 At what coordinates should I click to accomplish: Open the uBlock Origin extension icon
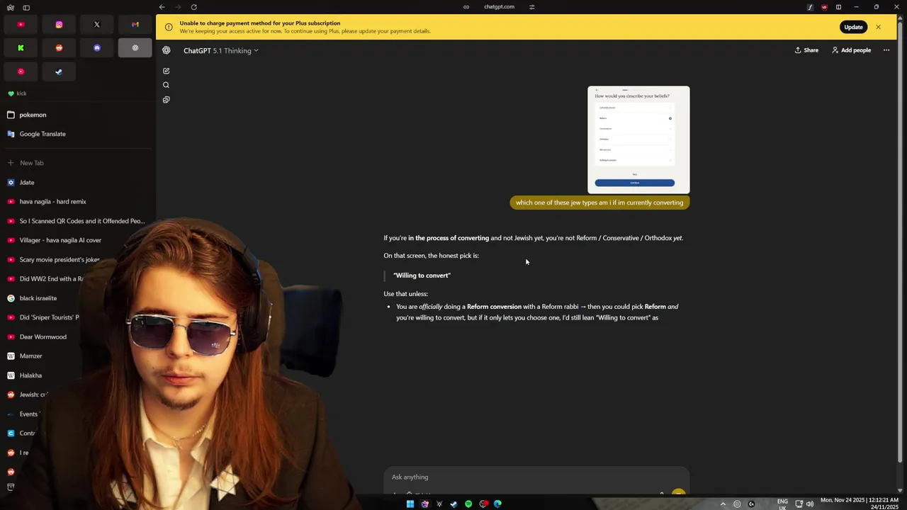(824, 7)
